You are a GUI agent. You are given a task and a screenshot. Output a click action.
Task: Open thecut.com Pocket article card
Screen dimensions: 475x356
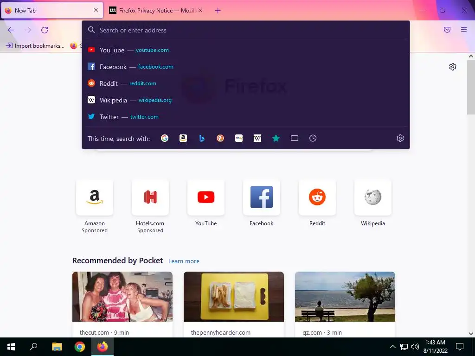click(122, 305)
